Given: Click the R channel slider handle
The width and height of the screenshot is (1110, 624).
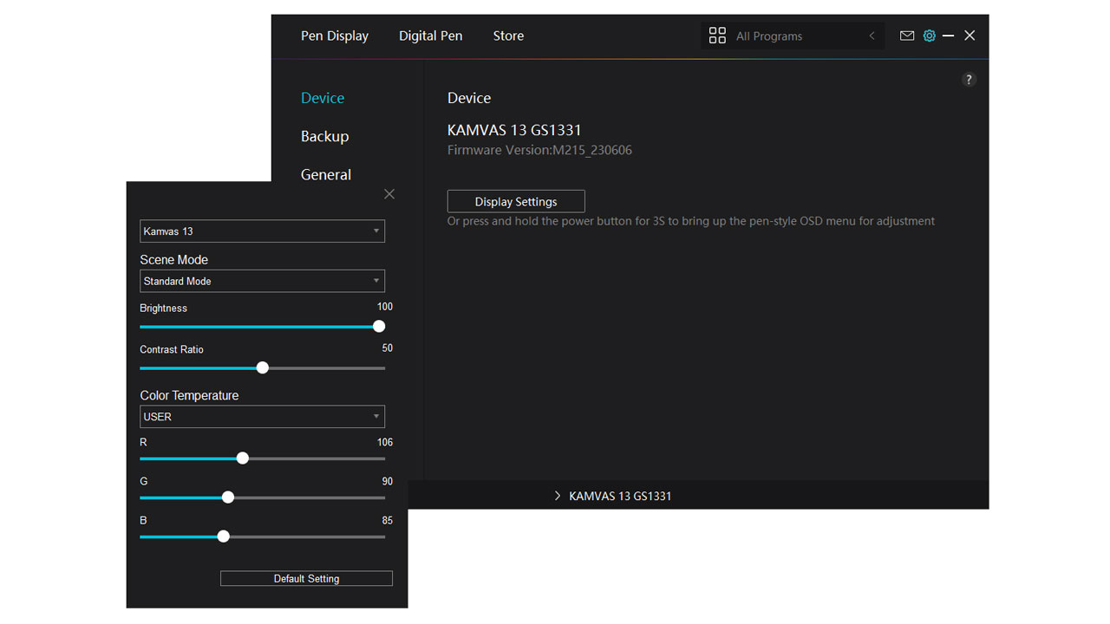Looking at the screenshot, I should [x=242, y=458].
